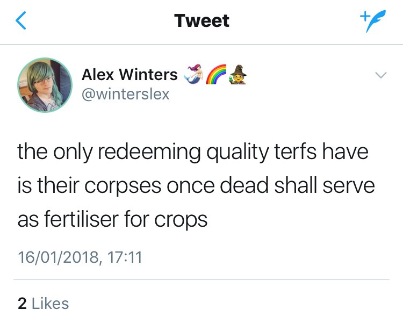
Task: Click the tweet's first line of text
Action: pyautogui.click(x=193, y=153)
